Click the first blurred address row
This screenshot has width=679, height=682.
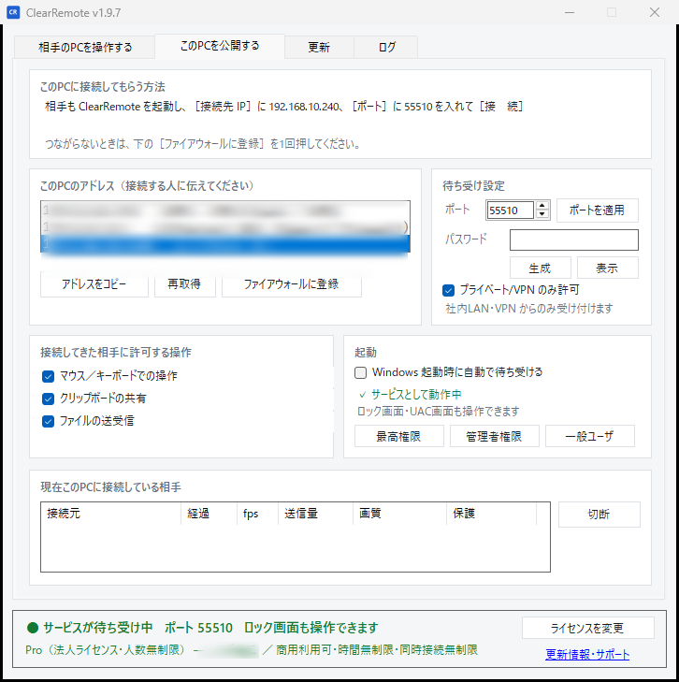[225, 210]
